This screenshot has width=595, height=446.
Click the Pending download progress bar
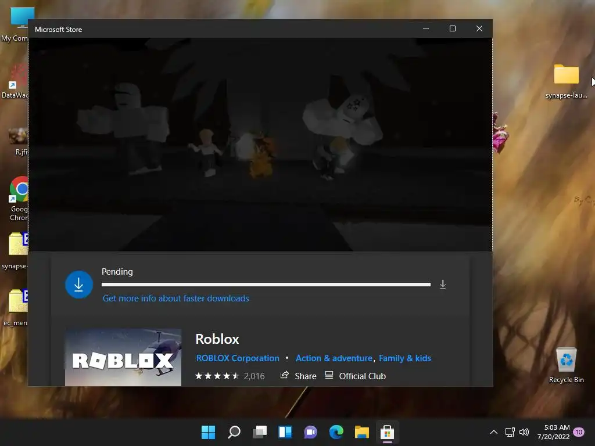pos(266,285)
